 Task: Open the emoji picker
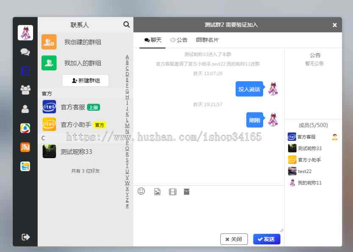141,191
